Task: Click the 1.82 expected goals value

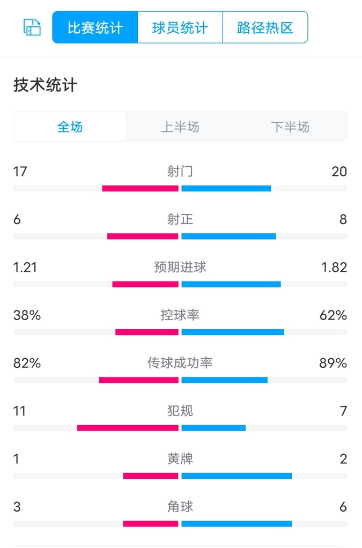Action: pos(334,267)
